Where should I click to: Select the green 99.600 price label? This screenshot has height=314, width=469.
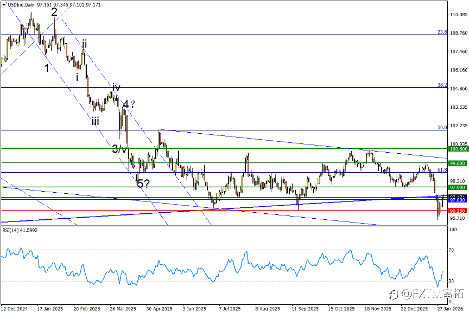[458, 163]
